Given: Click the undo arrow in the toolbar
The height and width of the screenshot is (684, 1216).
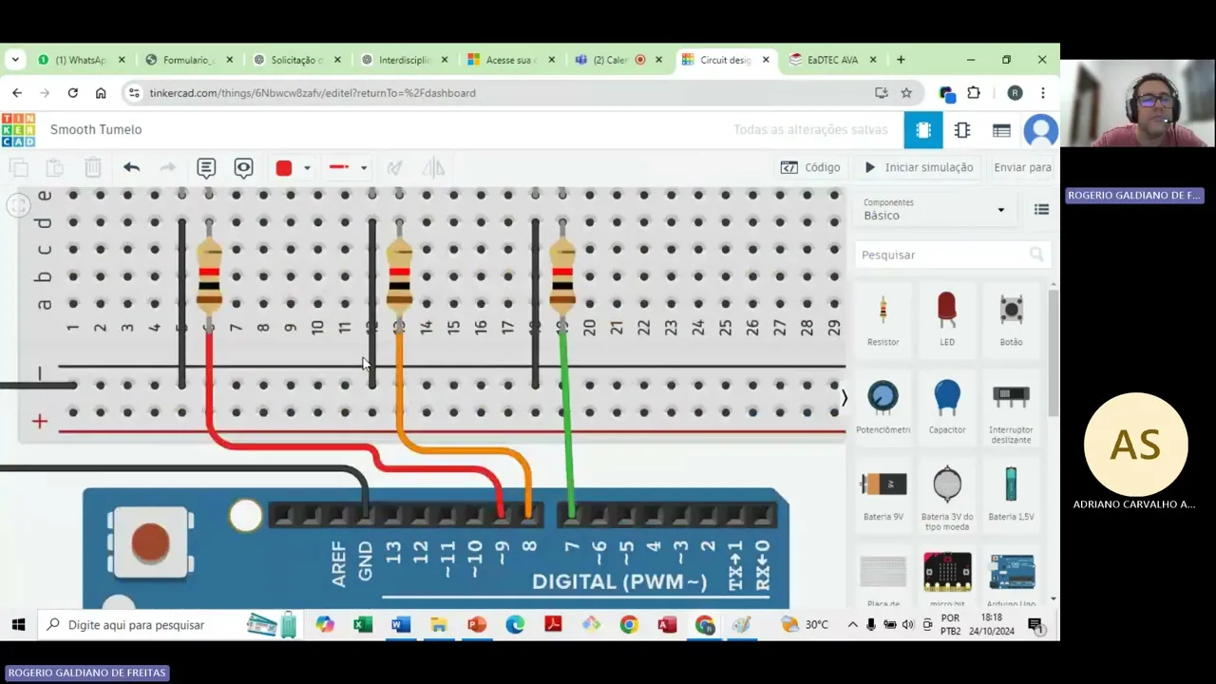Looking at the screenshot, I should 131,167.
